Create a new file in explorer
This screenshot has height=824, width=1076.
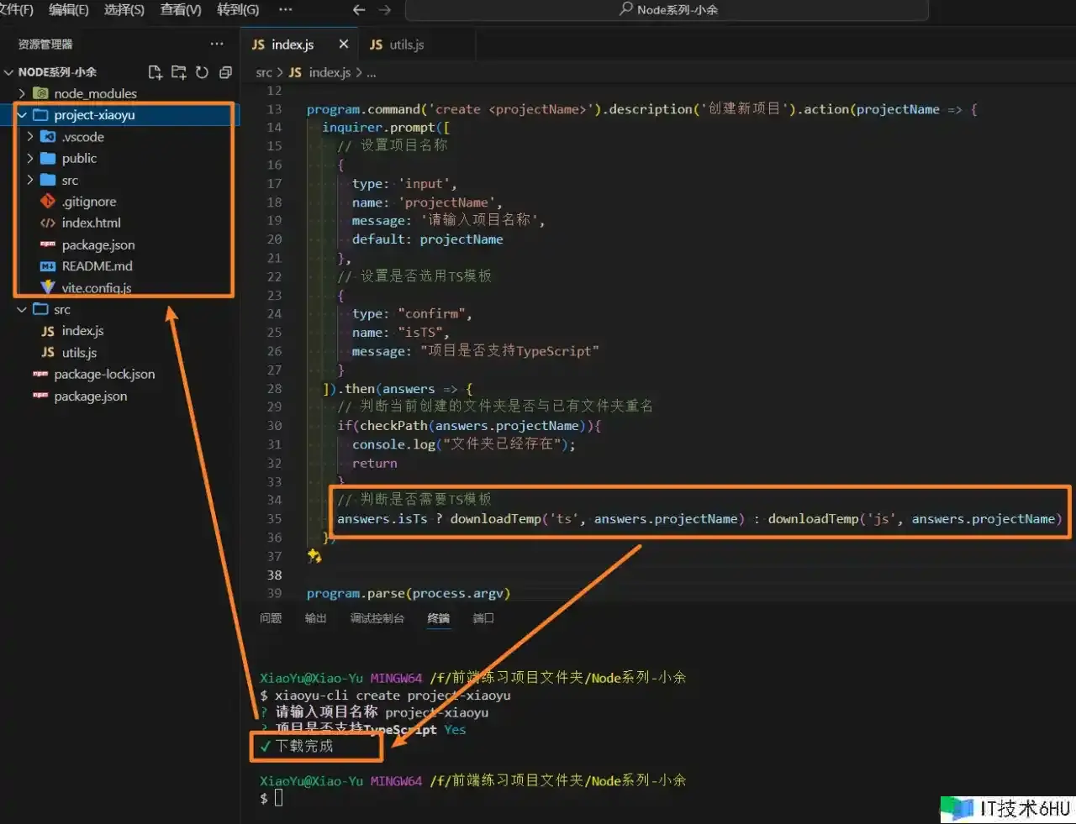point(155,72)
